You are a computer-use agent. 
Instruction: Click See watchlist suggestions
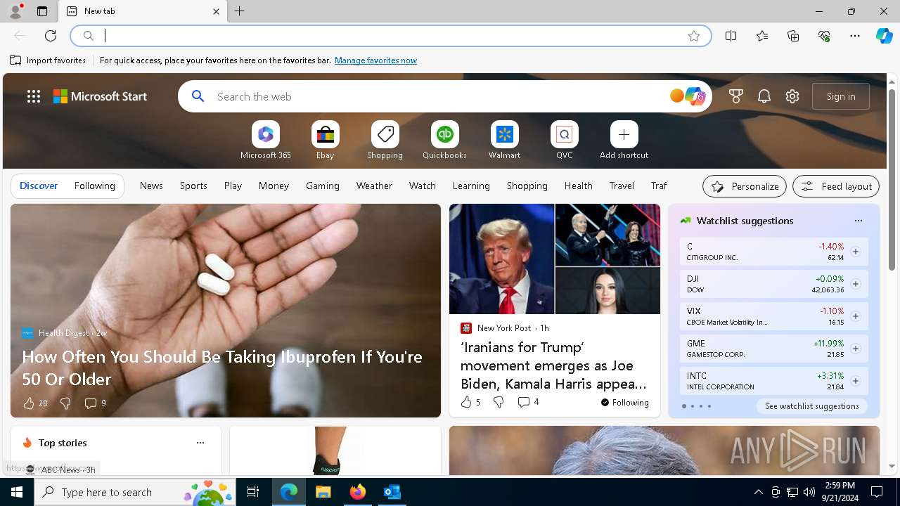[811, 406]
